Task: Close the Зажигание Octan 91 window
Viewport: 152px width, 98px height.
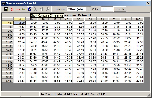Action: pyautogui.click(x=148, y=3)
